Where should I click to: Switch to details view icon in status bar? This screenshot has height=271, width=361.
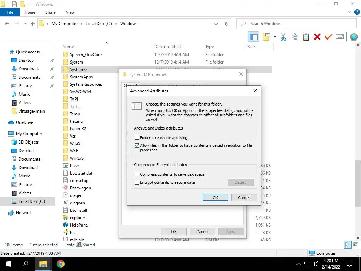(348, 245)
